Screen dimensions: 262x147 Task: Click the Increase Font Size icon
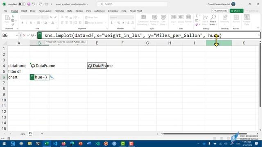[51, 17]
